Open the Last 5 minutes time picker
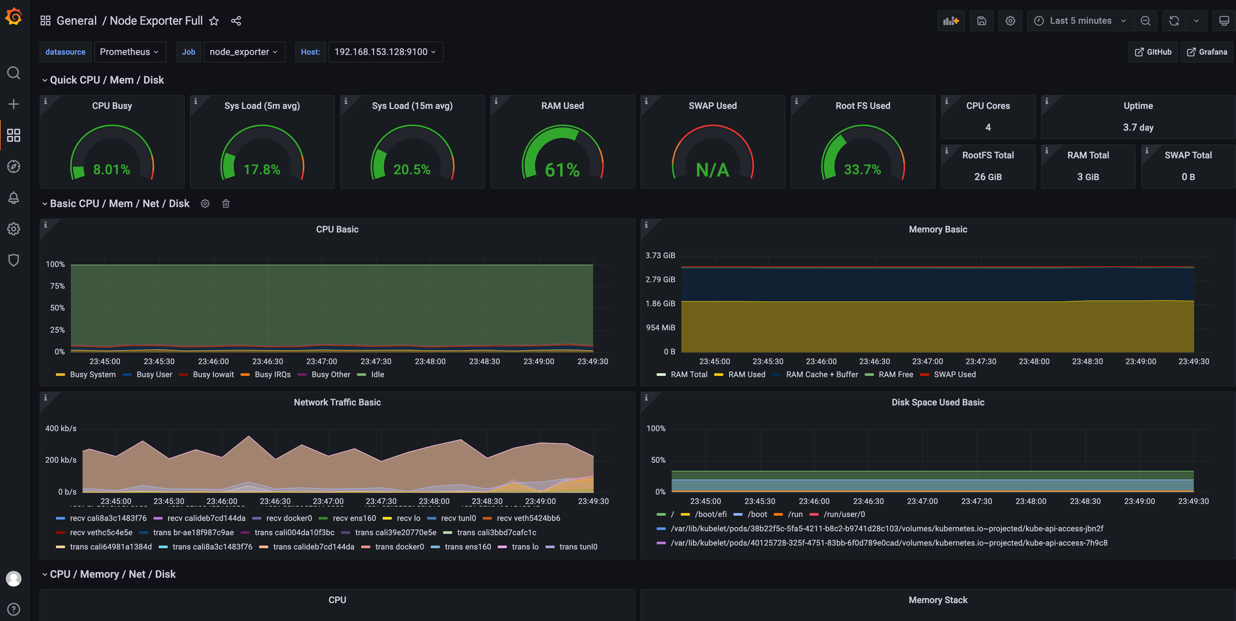This screenshot has width=1236, height=621. [1080, 20]
